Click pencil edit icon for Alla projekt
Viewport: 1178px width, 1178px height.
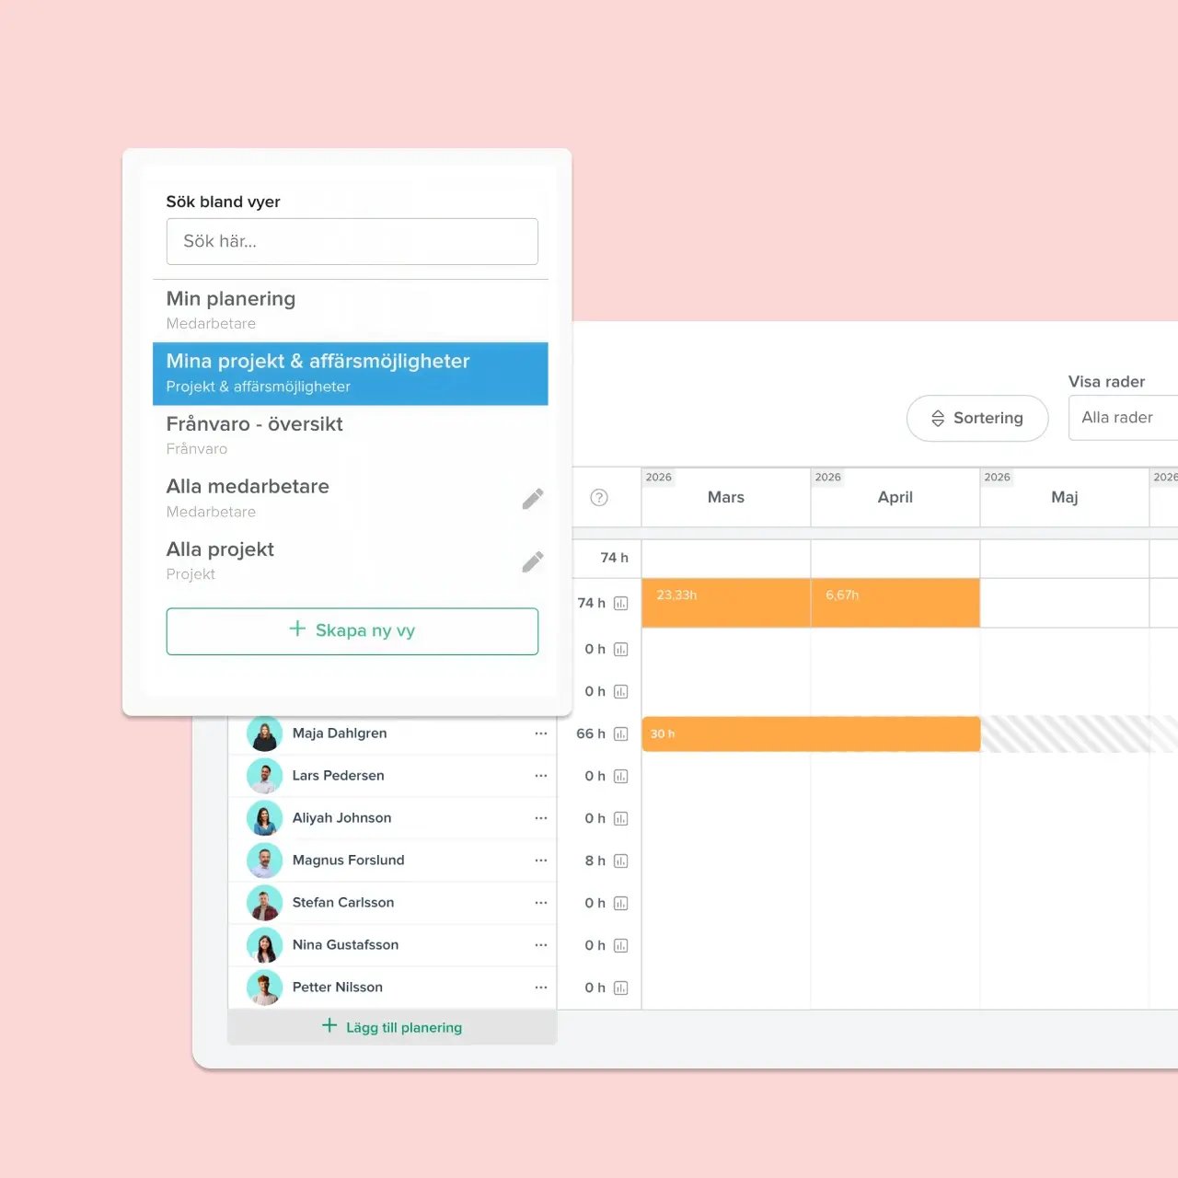pos(532,561)
